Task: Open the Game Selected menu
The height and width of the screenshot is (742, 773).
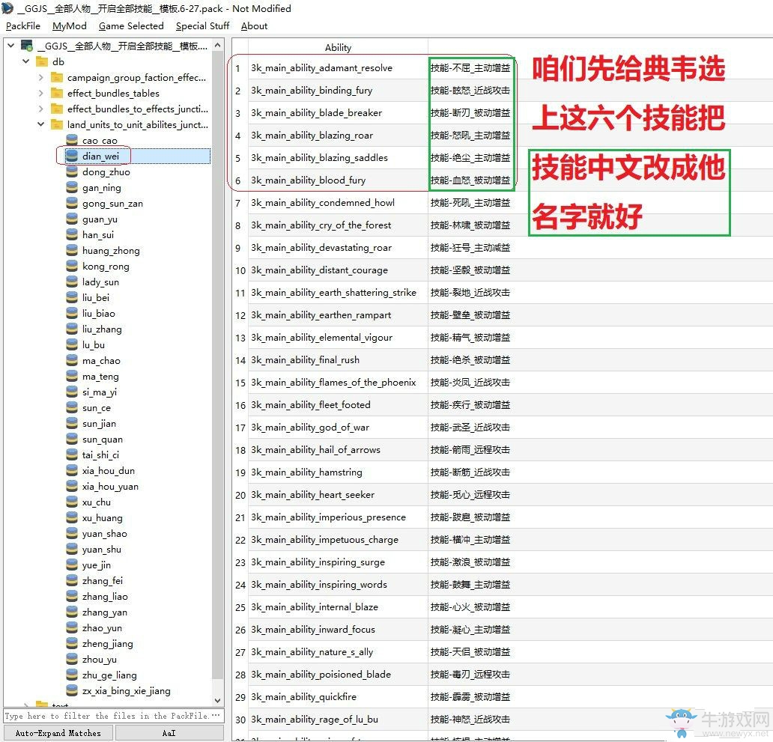Action: point(131,26)
